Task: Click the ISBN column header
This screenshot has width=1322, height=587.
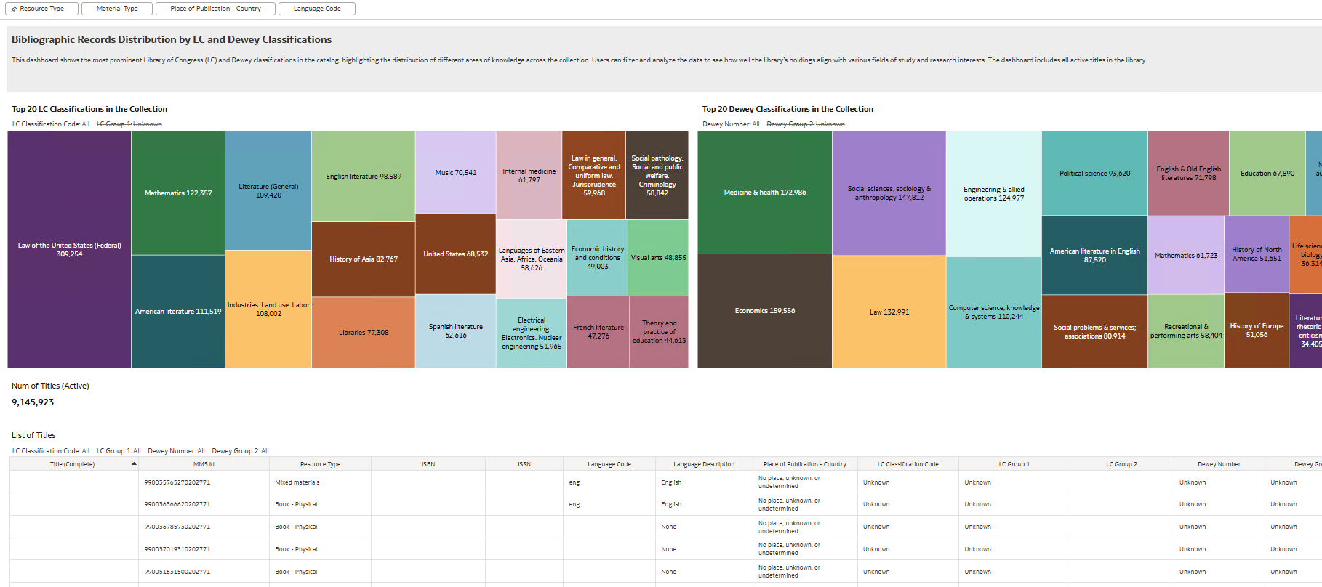Action: click(428, 464)
